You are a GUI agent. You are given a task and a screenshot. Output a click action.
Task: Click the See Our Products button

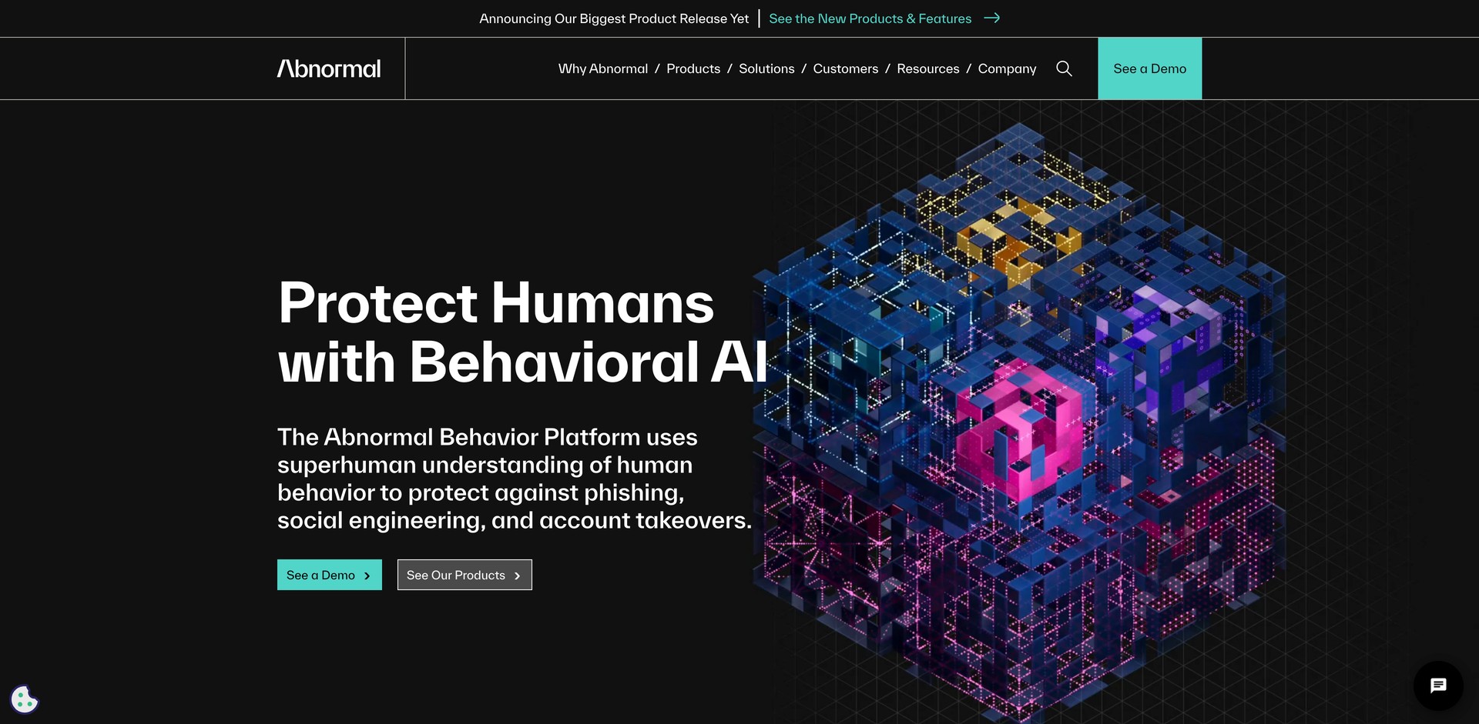coord(464,575)
